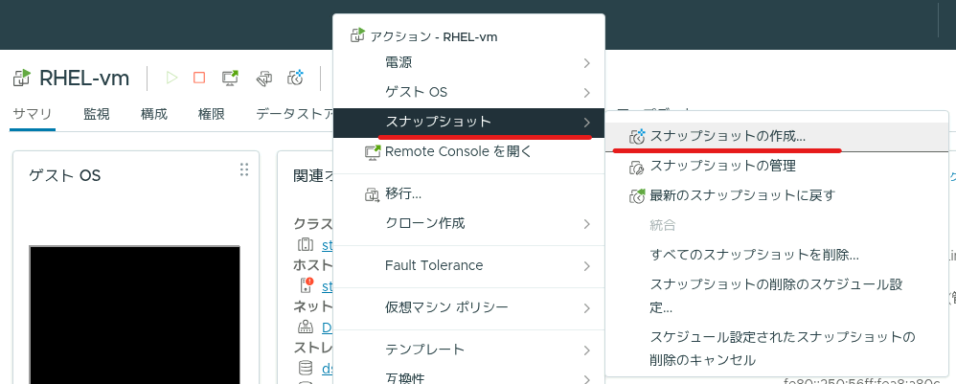Switch to the 権限 tab
The height and width of the screenshot is (384, 956).
click(x=212, y=114)
